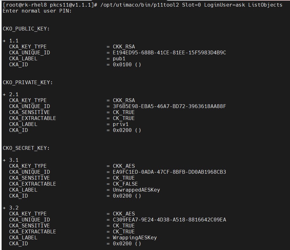Click the 0x0100 CKA_ID value
Image resolution: width=290 pixels, height=250 pixels.
pyautogui.click(x=122, y=65)
